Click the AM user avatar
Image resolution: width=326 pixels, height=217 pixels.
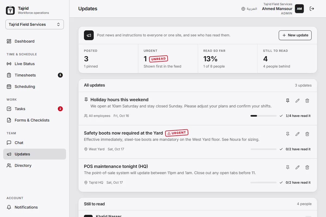299,9
